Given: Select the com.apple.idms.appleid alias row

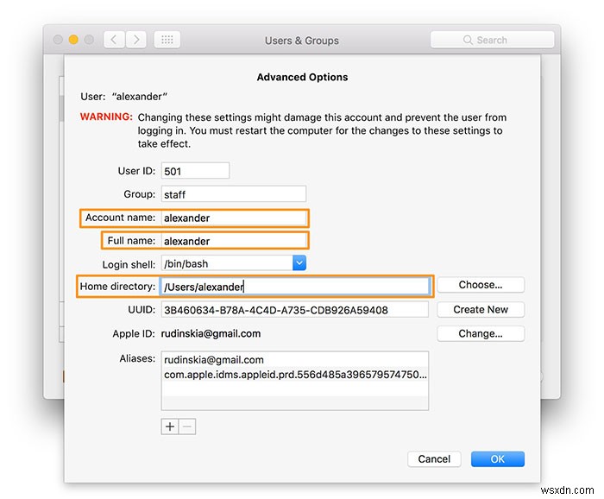Looking at the screenshot, I should tap(295, 374).
